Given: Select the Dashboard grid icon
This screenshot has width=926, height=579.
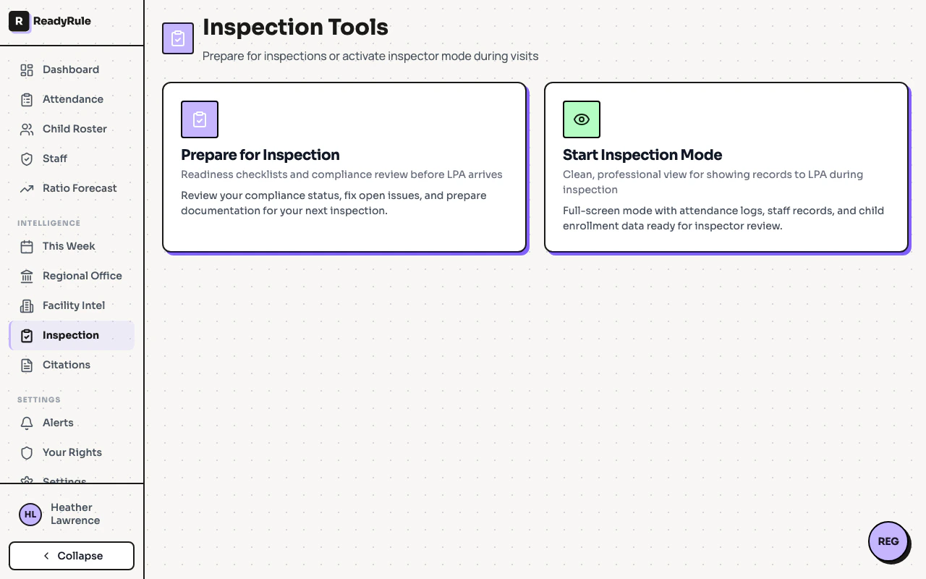Looking at the screenshot, I should pyautogui.click(x=27, y=69).
